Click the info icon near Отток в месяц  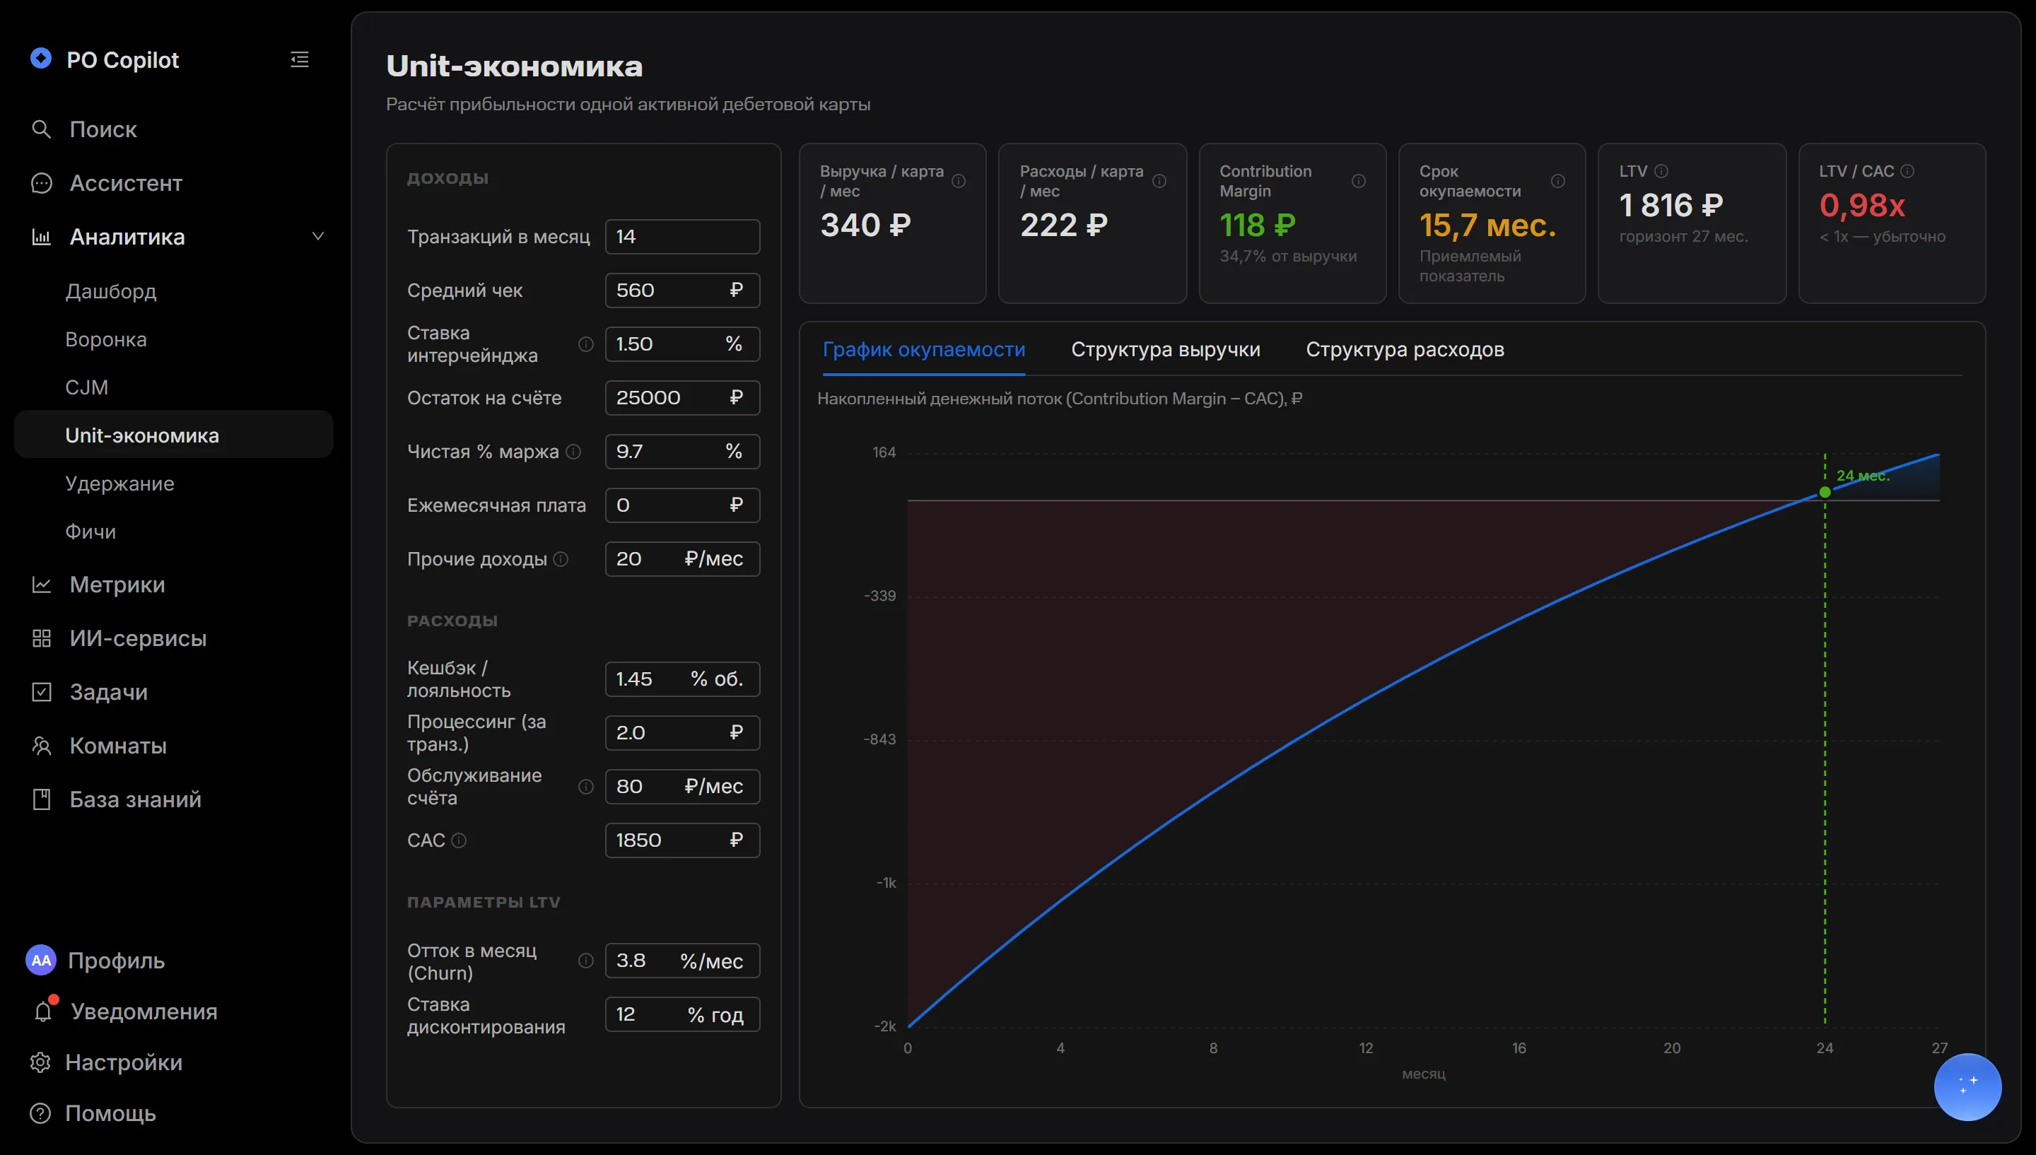tap(585, 961)
